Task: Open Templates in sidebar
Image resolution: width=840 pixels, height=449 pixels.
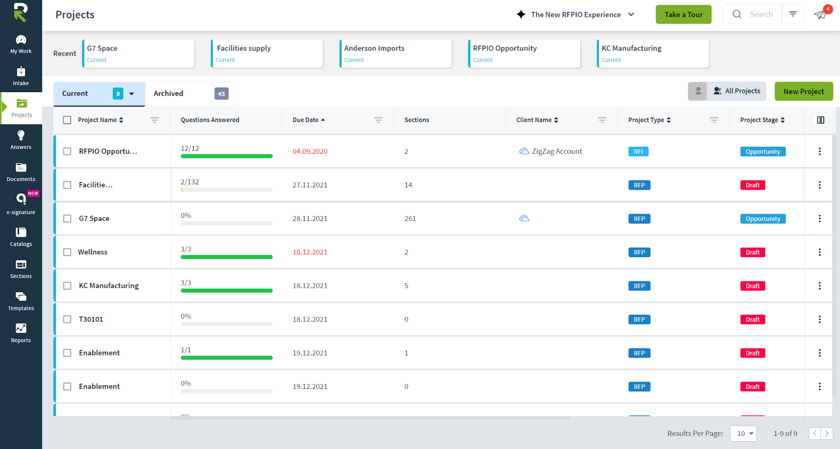Action: (x=21, y=301)
